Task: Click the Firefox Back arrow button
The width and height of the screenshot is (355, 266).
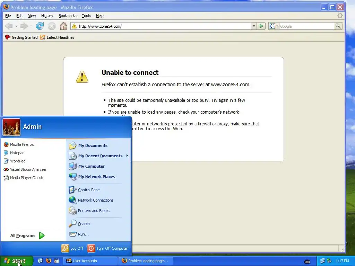Action: (x=9, y=26)
